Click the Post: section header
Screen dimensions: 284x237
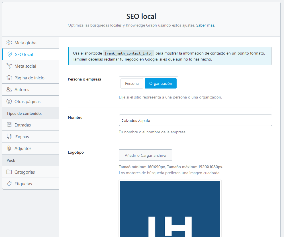coord(30,160)
